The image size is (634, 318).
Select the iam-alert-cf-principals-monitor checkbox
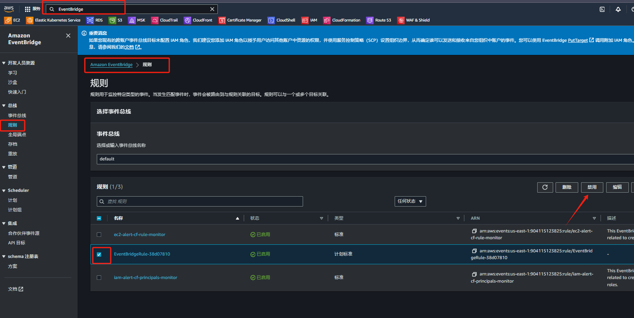pyautogui.click(x=99, y=278)
